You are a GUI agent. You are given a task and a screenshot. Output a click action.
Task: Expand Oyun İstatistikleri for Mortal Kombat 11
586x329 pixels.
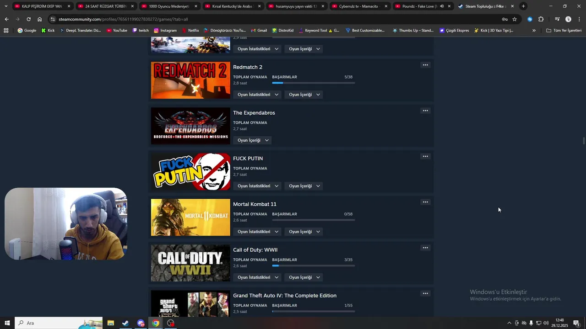(258, 232)
